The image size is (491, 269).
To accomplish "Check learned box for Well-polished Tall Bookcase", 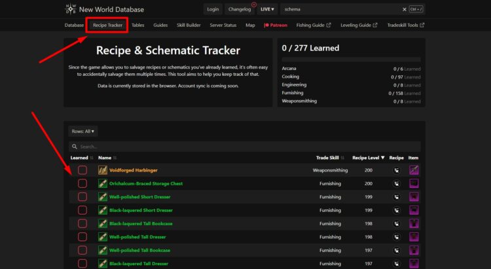I will [x=82, y=250].
